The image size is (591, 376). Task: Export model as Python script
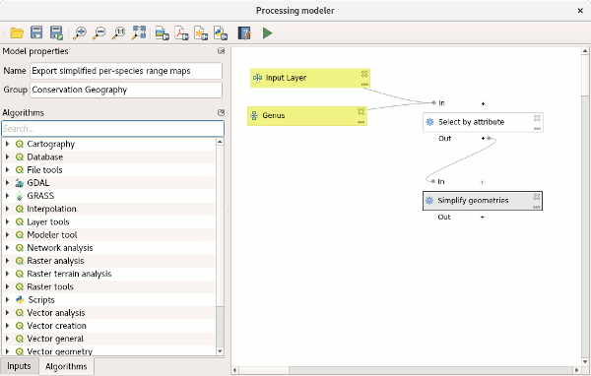pos(221,32)
